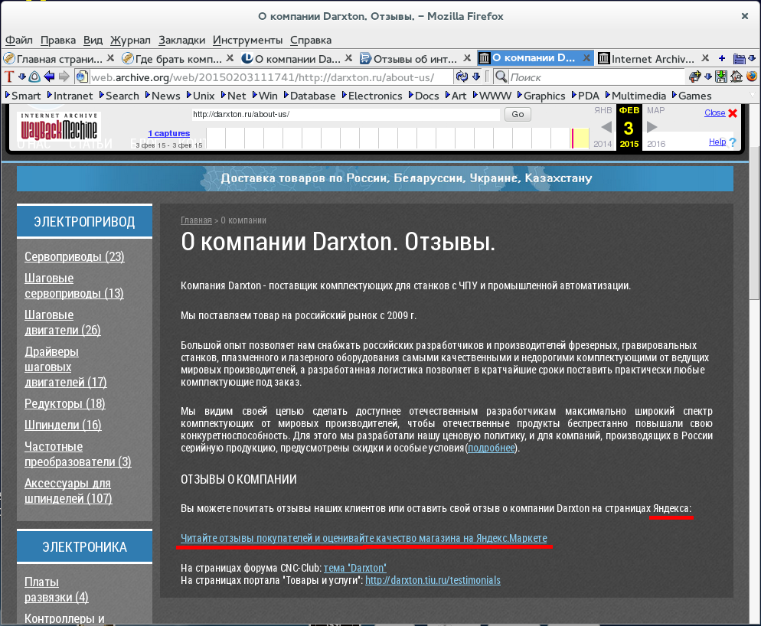Open the history dropdown next to reload

pos(476,77)
